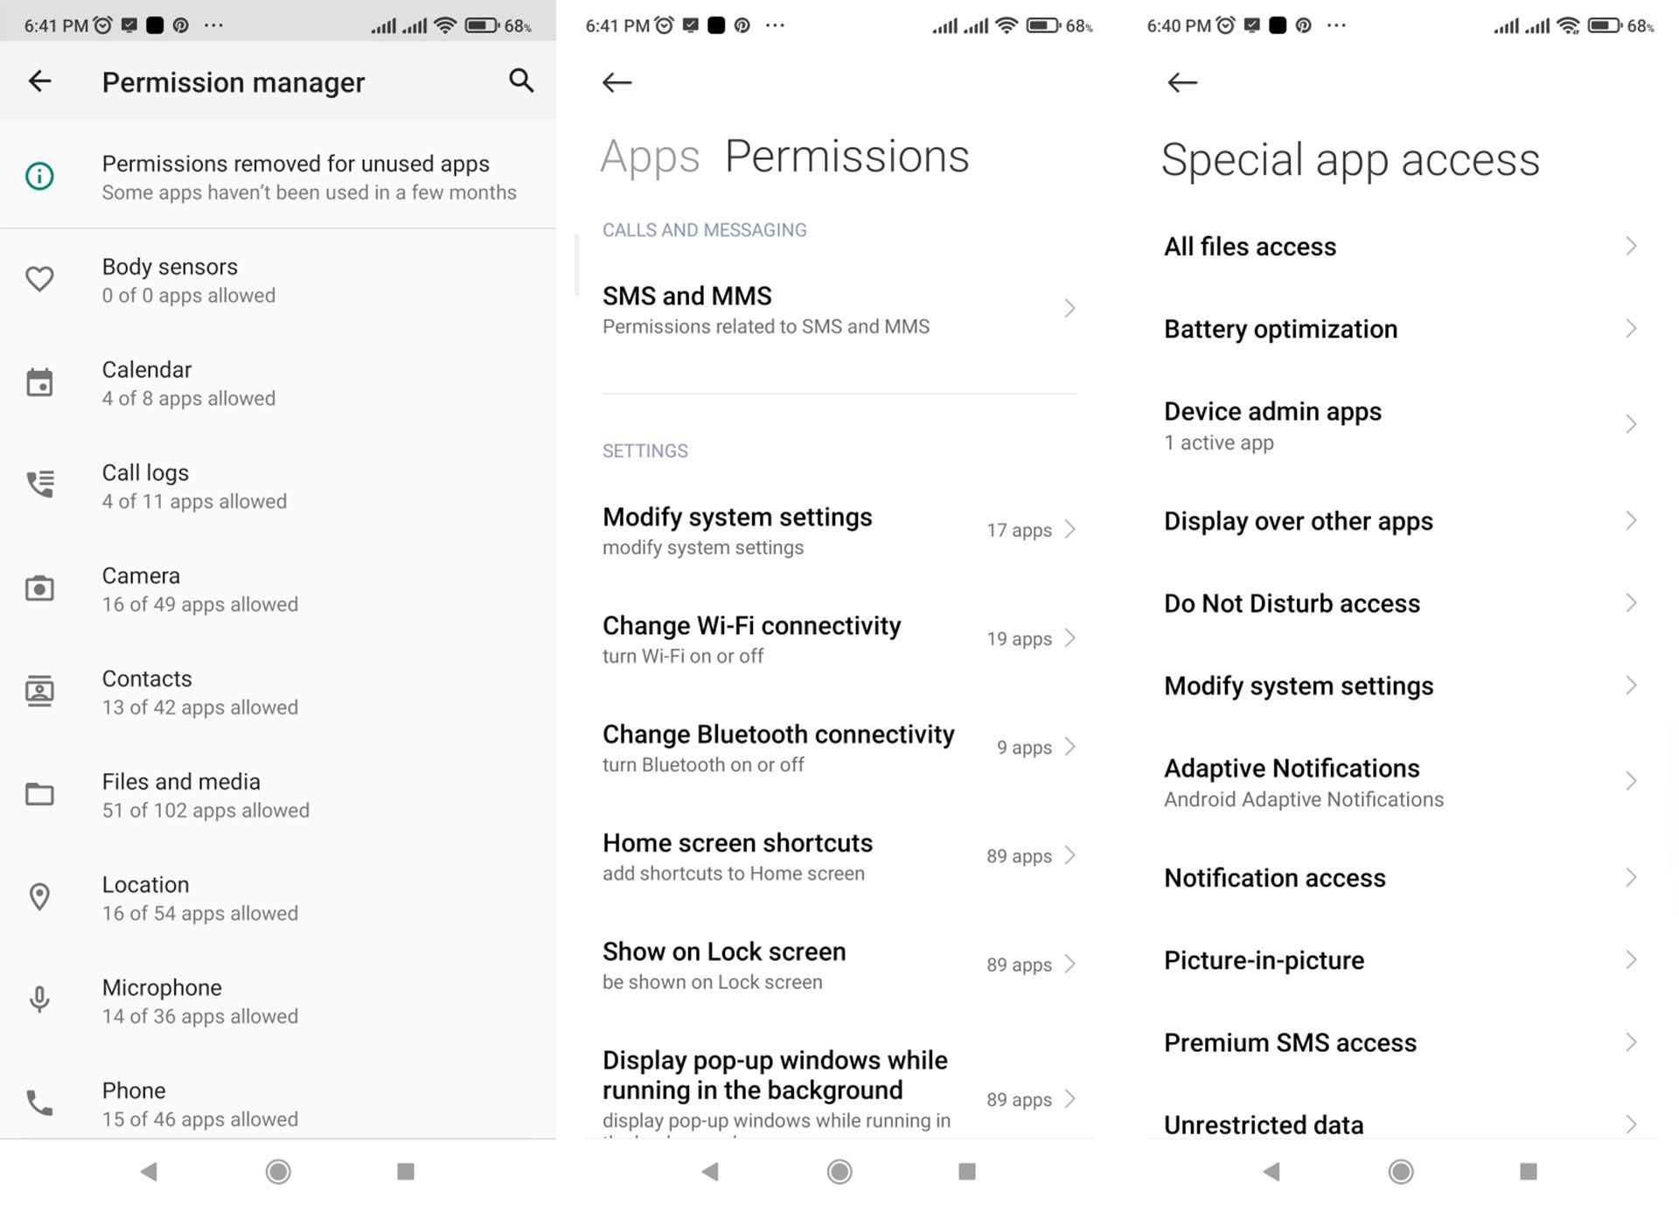Tap the Body sensors permission icon

pos(39,279)
